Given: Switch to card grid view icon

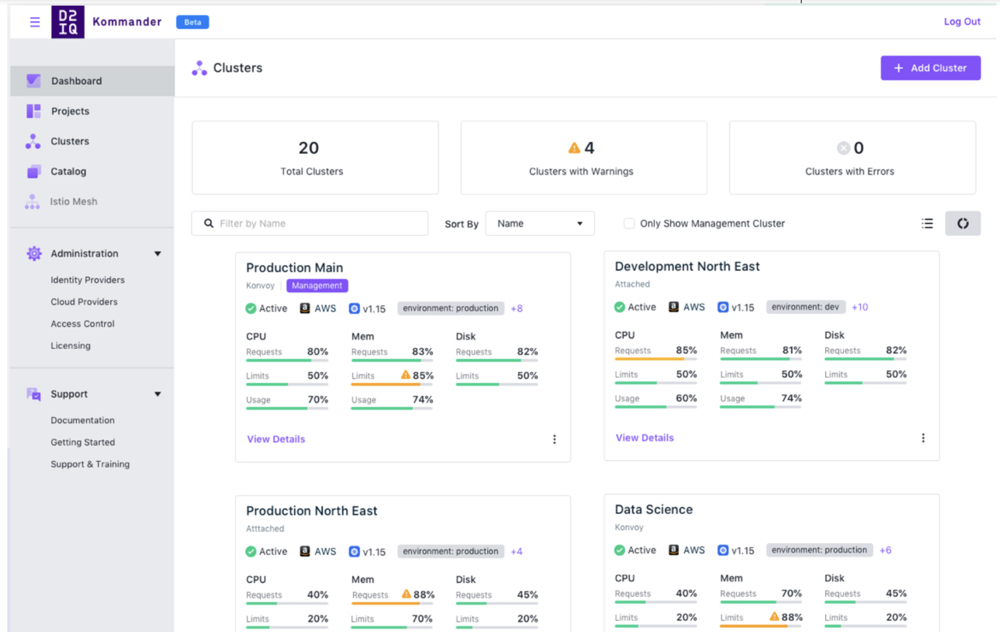Looking at the screenshot, I should pos(963,223).
